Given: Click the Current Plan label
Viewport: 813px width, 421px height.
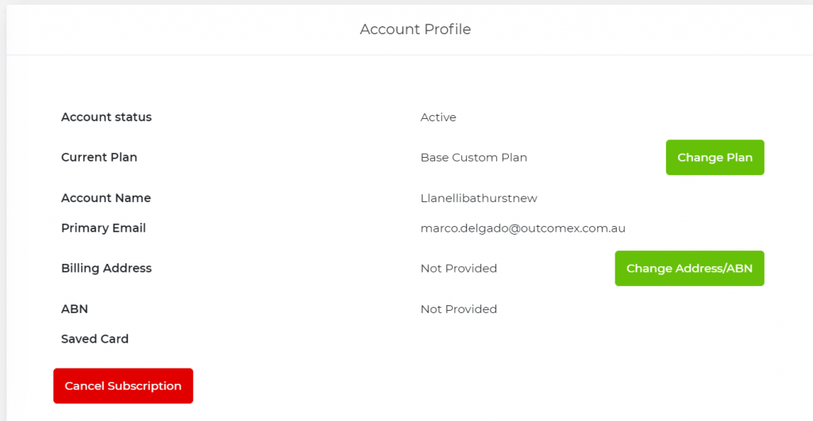Looking at the screenshot, I should (x=99, y=158).
